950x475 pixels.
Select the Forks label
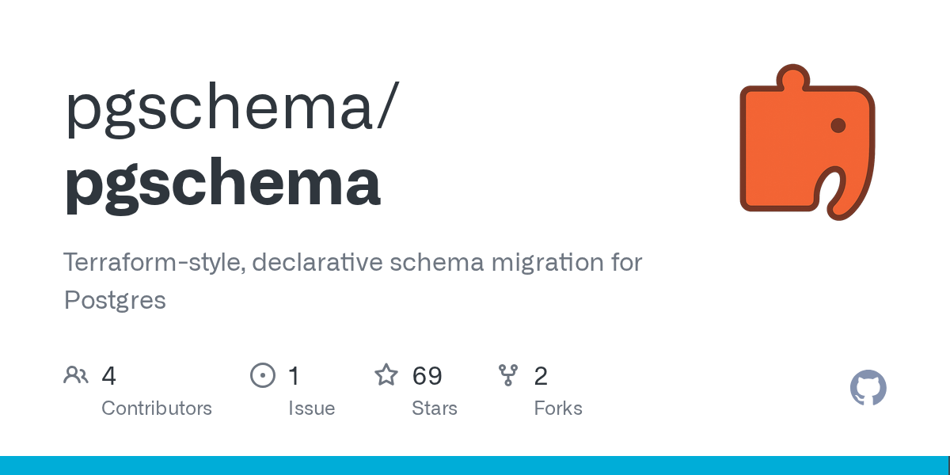pyautogui.click(x=558, y=408)
